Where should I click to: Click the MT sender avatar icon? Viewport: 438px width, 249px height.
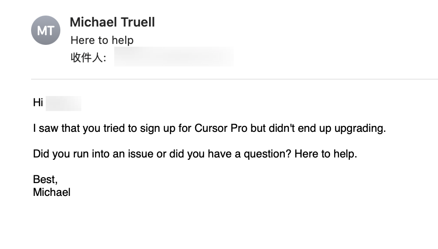click(46, 30)
